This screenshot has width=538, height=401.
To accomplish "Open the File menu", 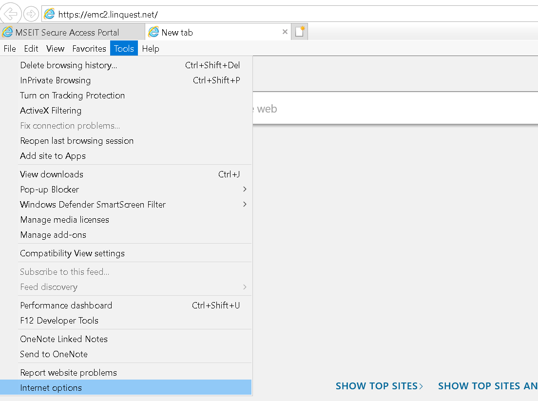I will tap(10, 49).
